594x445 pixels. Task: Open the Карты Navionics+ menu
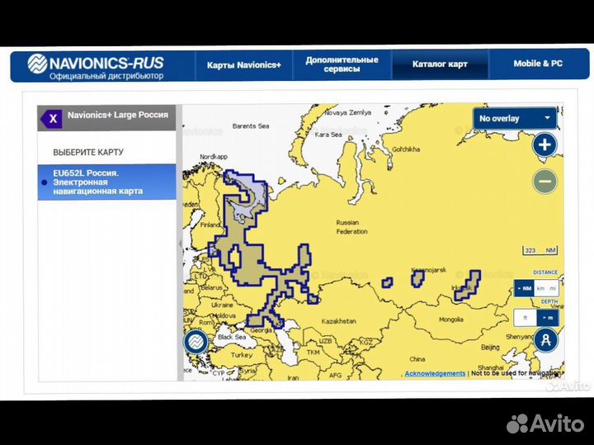click(244, 65)
